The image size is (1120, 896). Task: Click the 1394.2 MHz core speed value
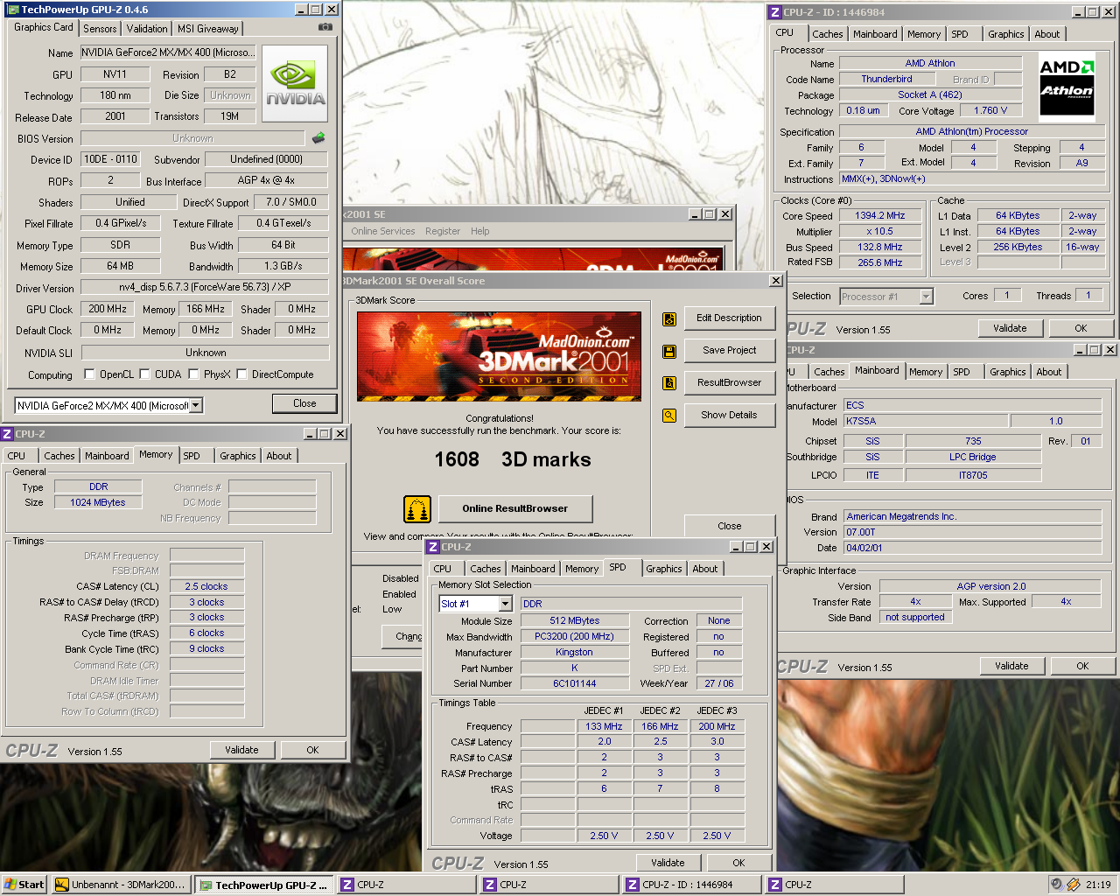[879, 216]
